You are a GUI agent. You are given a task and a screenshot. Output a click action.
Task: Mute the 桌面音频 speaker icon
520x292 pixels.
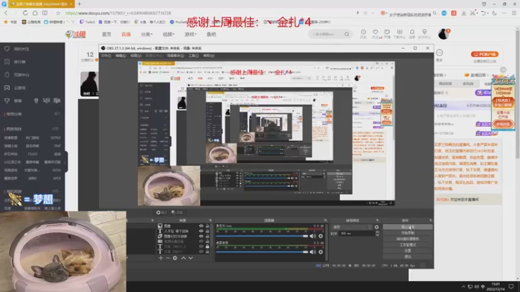[x=313, y=252]
